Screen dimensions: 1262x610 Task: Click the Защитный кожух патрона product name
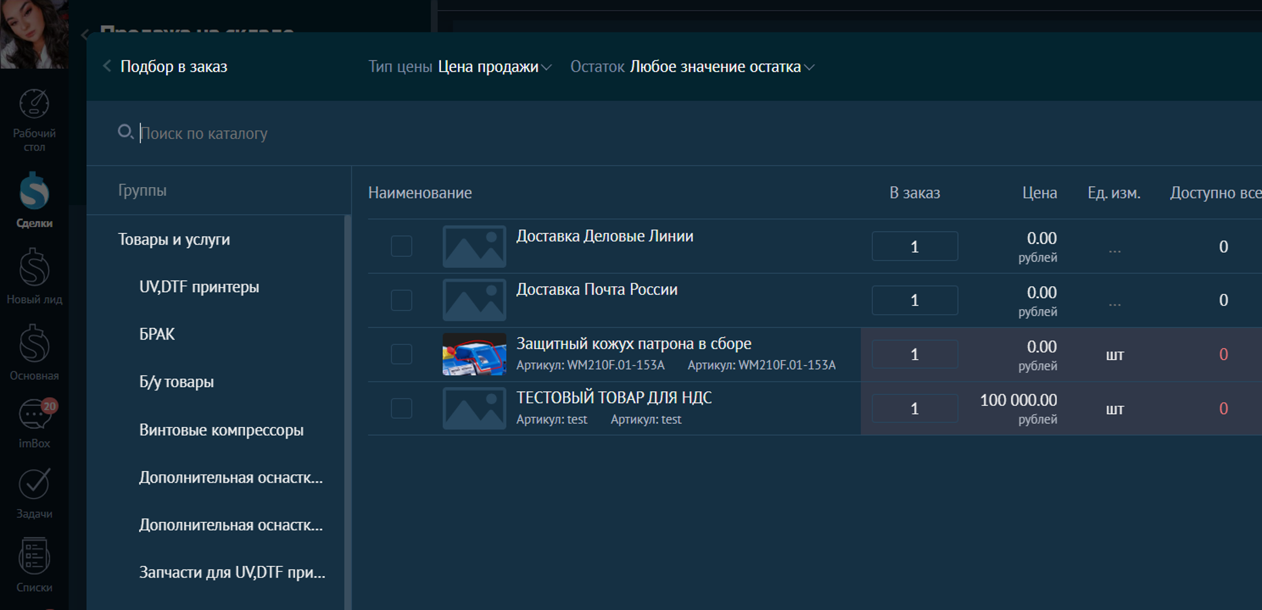tap(633, 344)
